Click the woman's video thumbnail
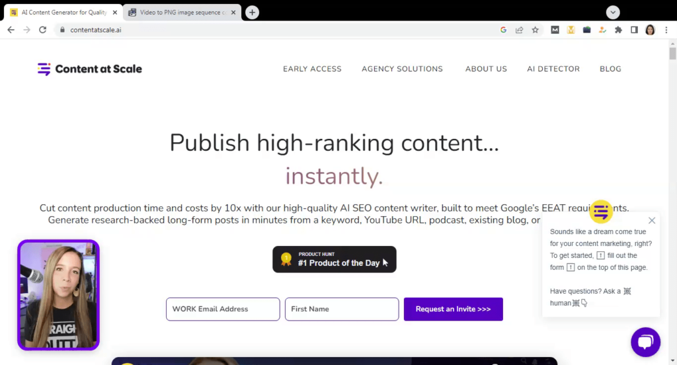 click(x=58, y=295)
